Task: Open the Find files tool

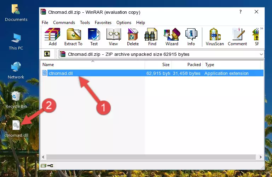Action: coord(152,37)
